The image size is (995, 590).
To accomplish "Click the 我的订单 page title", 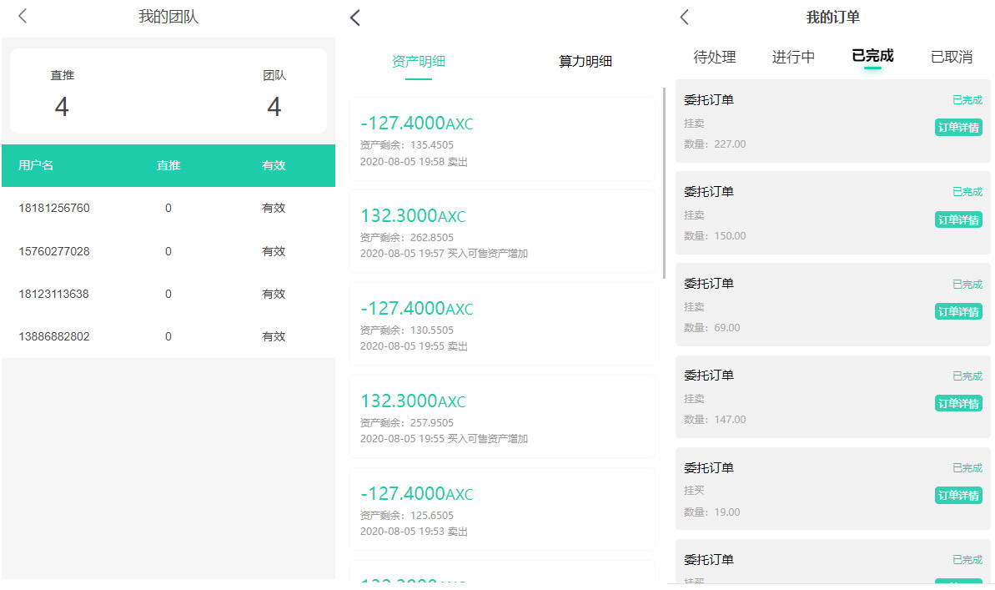I will 832,18.
